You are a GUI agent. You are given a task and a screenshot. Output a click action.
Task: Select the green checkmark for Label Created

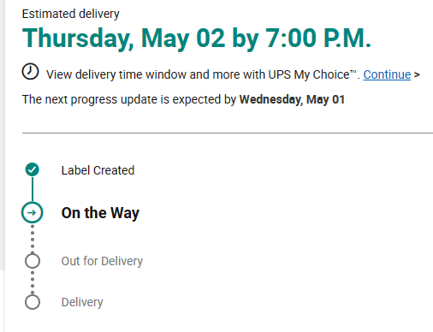click(x=33, y=169)
